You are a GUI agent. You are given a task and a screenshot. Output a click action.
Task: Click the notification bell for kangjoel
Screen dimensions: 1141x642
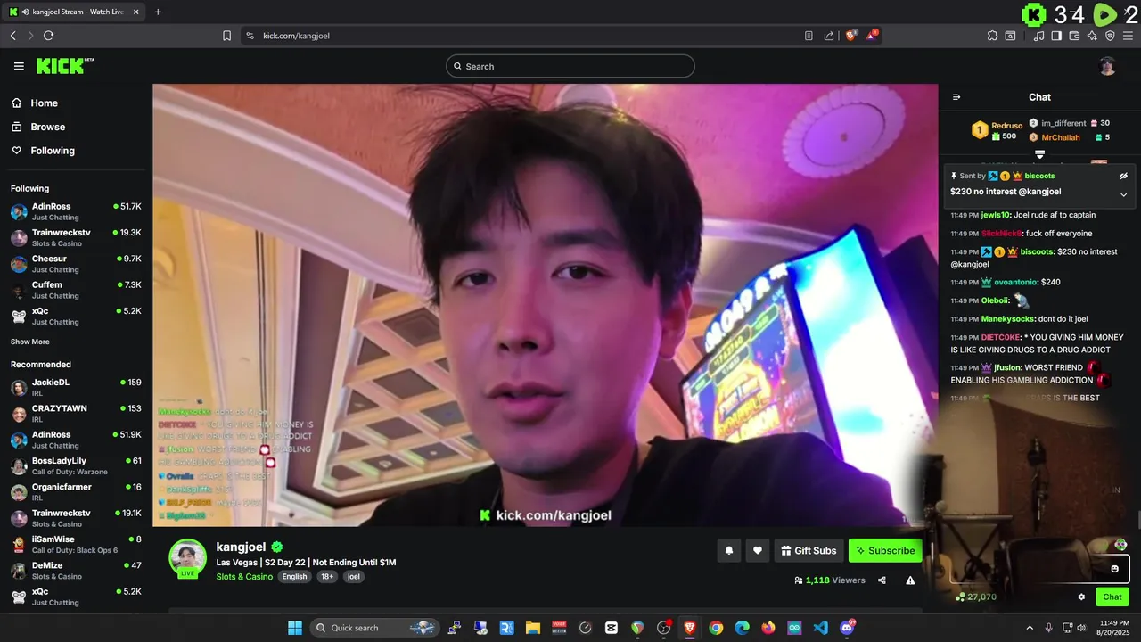click(x=728, y=551)
